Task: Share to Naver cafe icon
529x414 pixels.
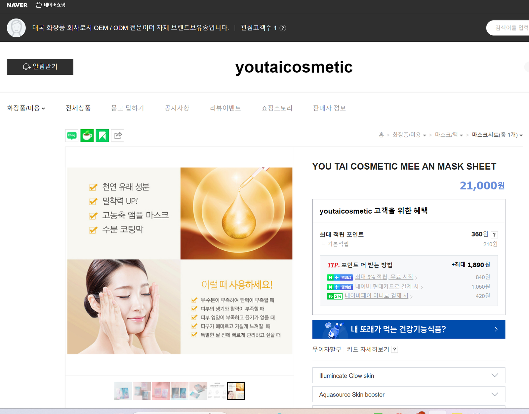Action: click(x=87, y=136)
